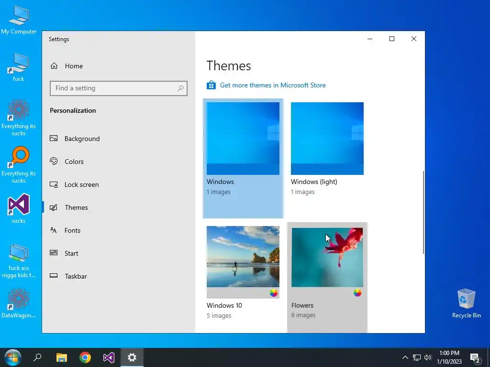Click the Microsoft Store bag icon
The image size is (490, 367).
(x=211, y=85)
